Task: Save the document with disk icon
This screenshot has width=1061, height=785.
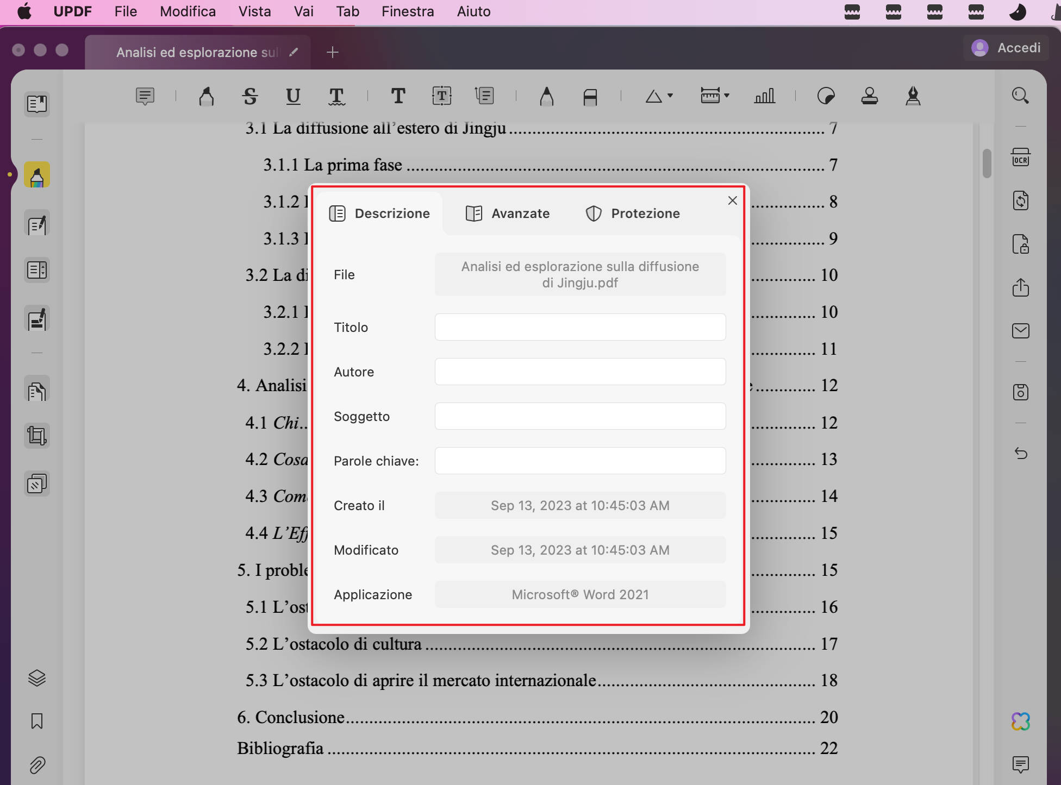Action: (1020, 392)
